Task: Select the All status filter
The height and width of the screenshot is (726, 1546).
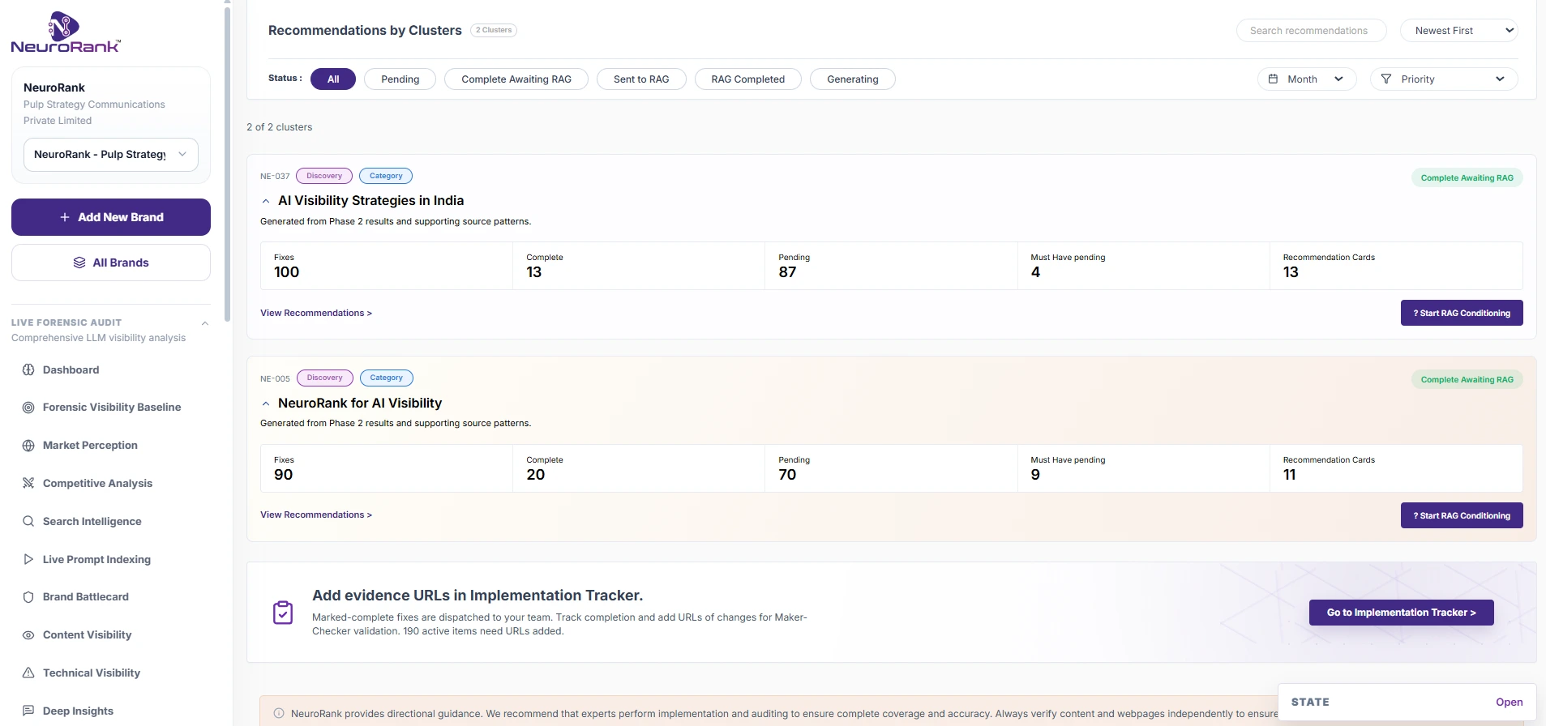Action: click(x=333, y=79)
